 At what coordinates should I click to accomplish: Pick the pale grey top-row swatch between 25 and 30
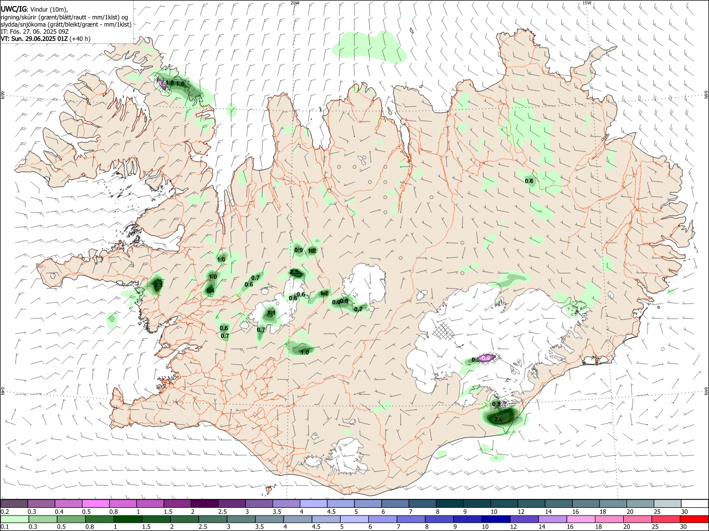[x=667, y=503]
